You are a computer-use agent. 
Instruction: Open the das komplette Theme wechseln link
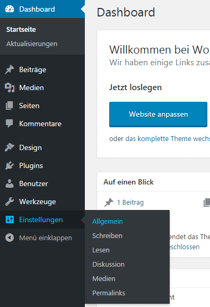(168, 138)
